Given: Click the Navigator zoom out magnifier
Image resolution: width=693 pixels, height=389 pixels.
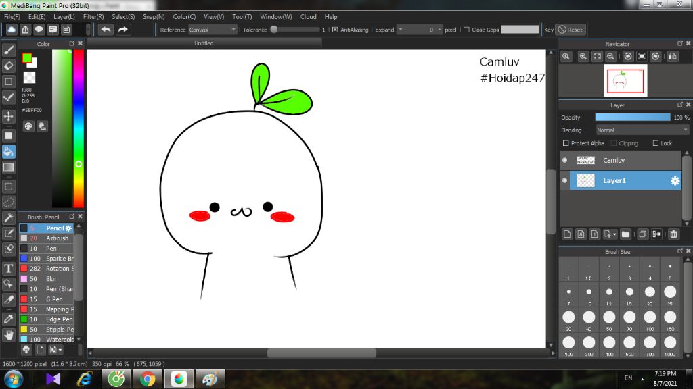Looking at the screenshot, I should point(610,57).
